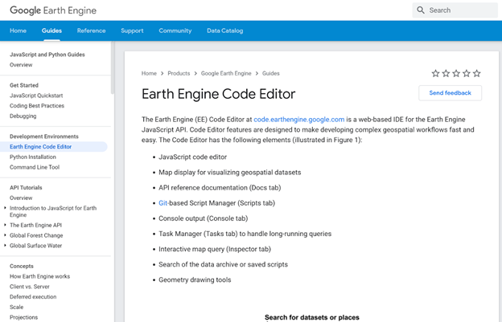This screenshot has height=322, width=502.
Task: Click the Map display bullet item
Action: (x=230, y=173)
